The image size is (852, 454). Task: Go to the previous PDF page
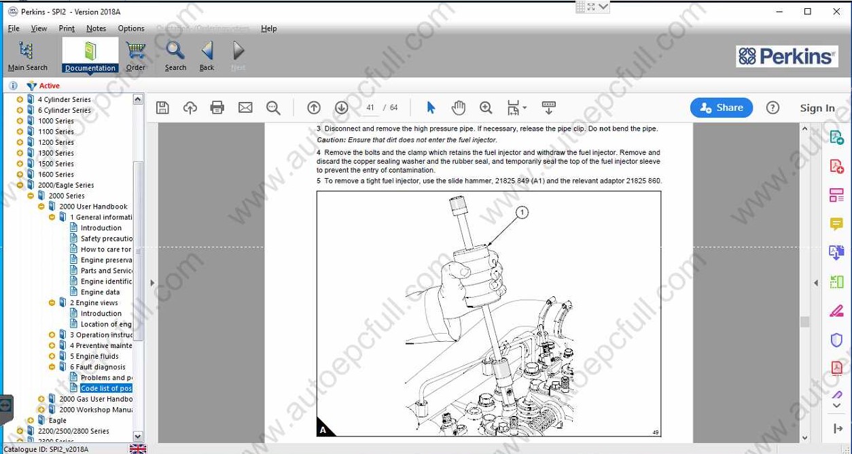click(x=313, y=107)
